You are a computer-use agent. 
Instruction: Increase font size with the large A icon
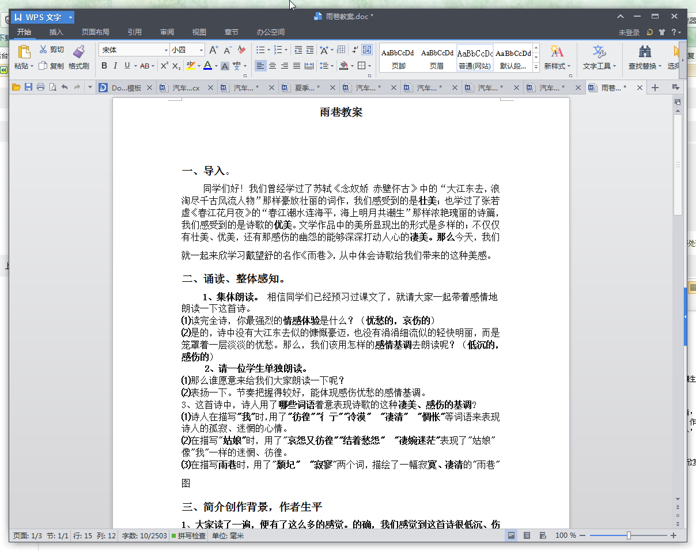214,50
